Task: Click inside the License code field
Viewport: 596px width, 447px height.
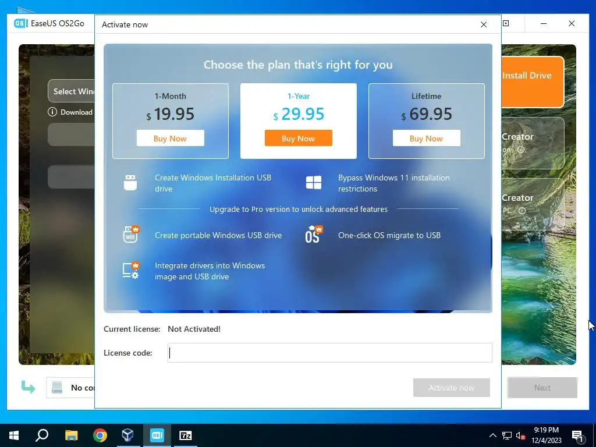Action: coord(329,353)
